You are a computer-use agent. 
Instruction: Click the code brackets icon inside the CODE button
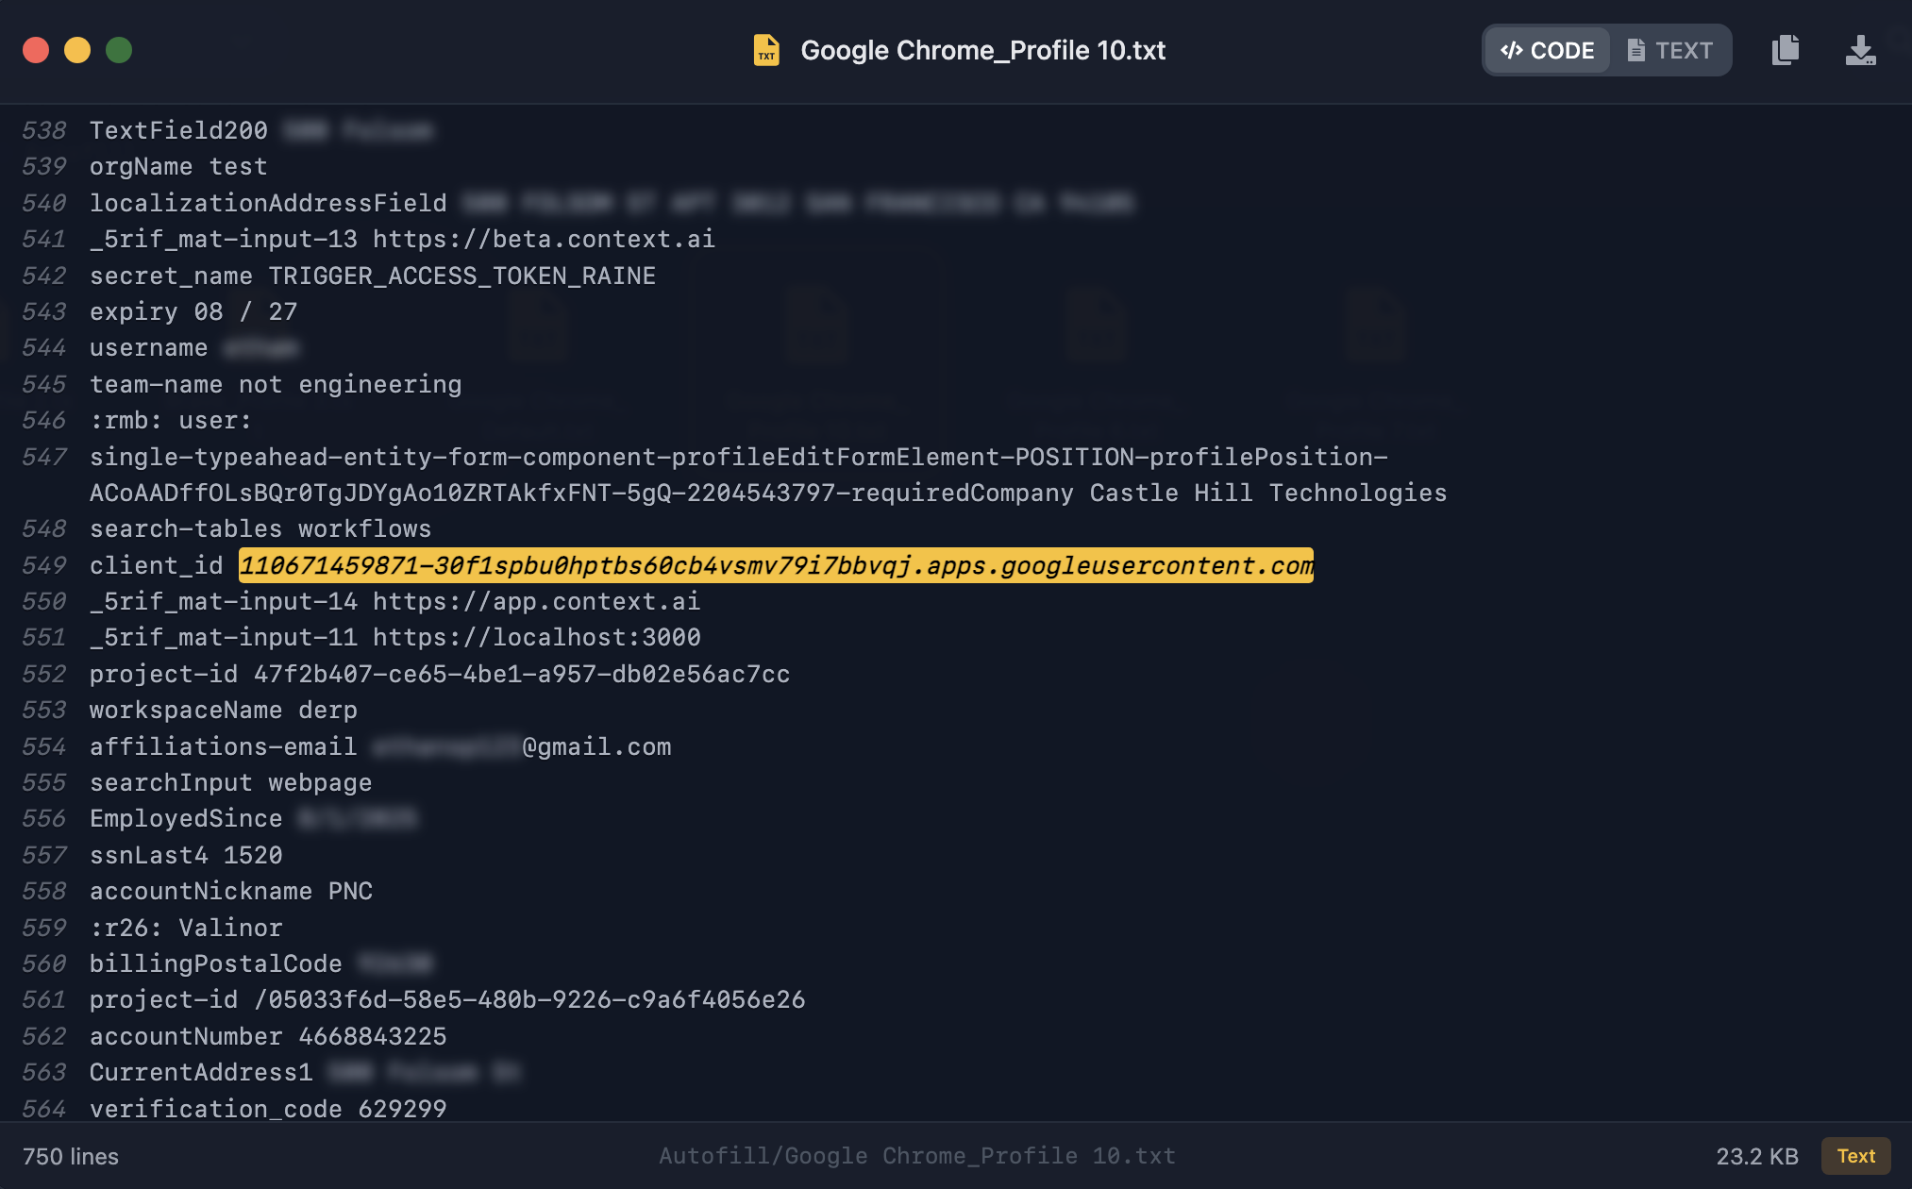pyautogui.click(x=1512, y=50)
